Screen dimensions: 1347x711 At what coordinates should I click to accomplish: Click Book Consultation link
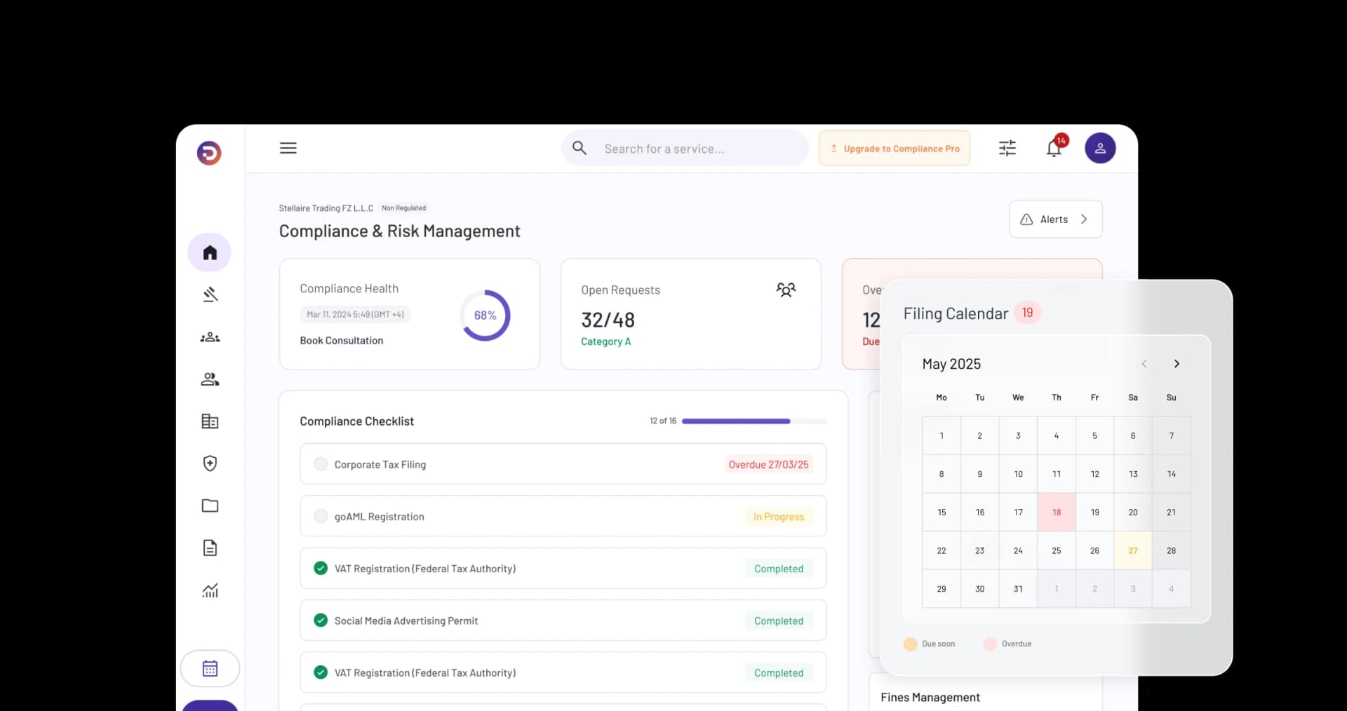pyautogui.click(x=342, y=341)
